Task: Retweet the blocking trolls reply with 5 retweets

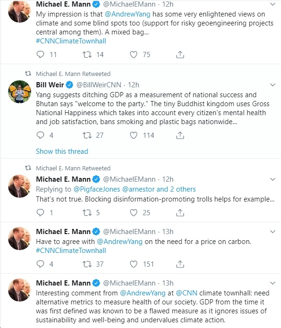Action: click(87, 213)
